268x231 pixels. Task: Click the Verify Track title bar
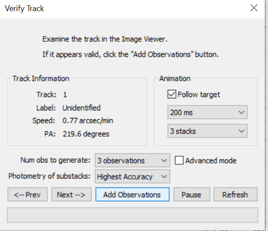(x=111, y=8)
